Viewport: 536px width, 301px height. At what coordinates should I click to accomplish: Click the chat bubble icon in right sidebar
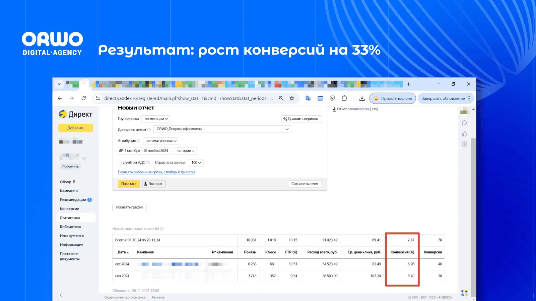[x=464, y=123]
